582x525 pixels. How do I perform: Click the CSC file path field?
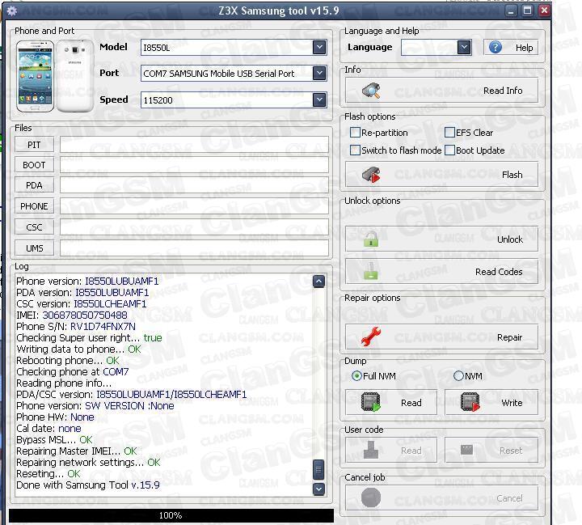pyautogui.click(x=194, y=227)
